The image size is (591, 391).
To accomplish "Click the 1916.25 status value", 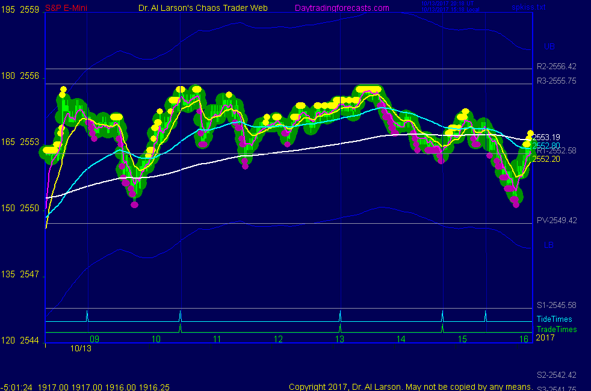I will click(x=154, y=387).
